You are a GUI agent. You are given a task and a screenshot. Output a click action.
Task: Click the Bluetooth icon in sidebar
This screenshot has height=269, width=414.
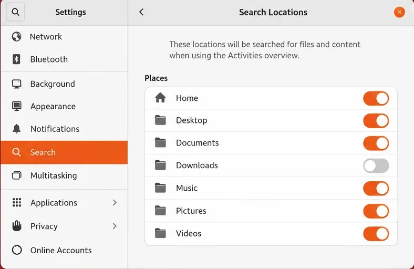pyautogui.click(x=16, y=59)
